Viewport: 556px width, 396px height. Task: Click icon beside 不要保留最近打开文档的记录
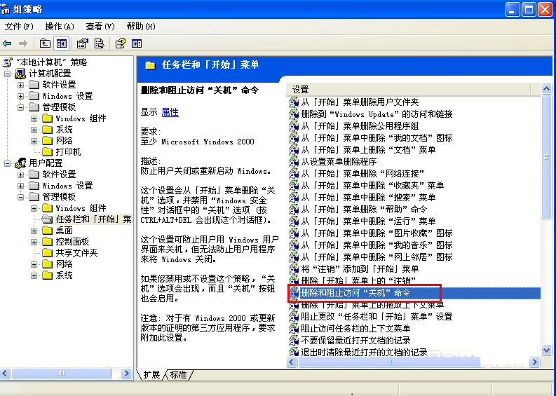[x=294, y=341]
